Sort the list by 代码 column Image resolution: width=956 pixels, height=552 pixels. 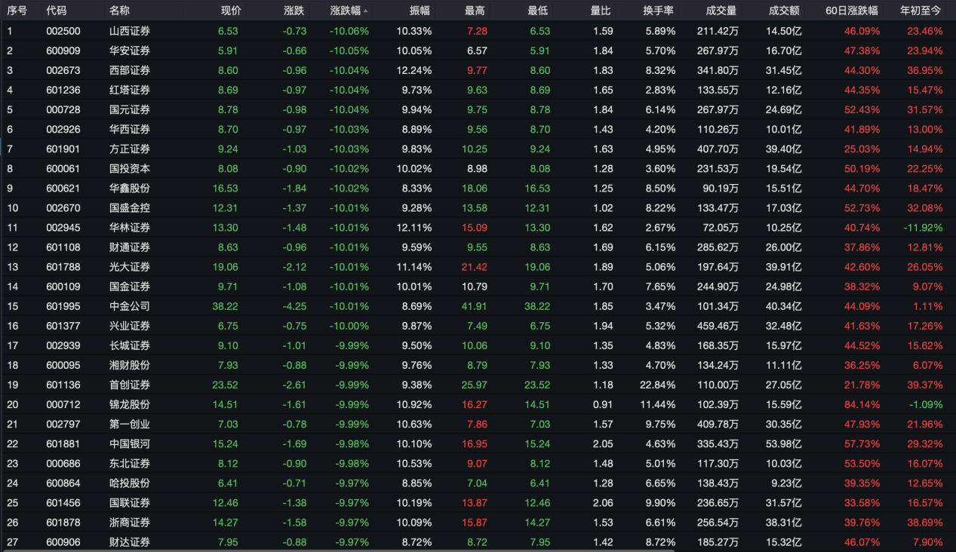56,11
